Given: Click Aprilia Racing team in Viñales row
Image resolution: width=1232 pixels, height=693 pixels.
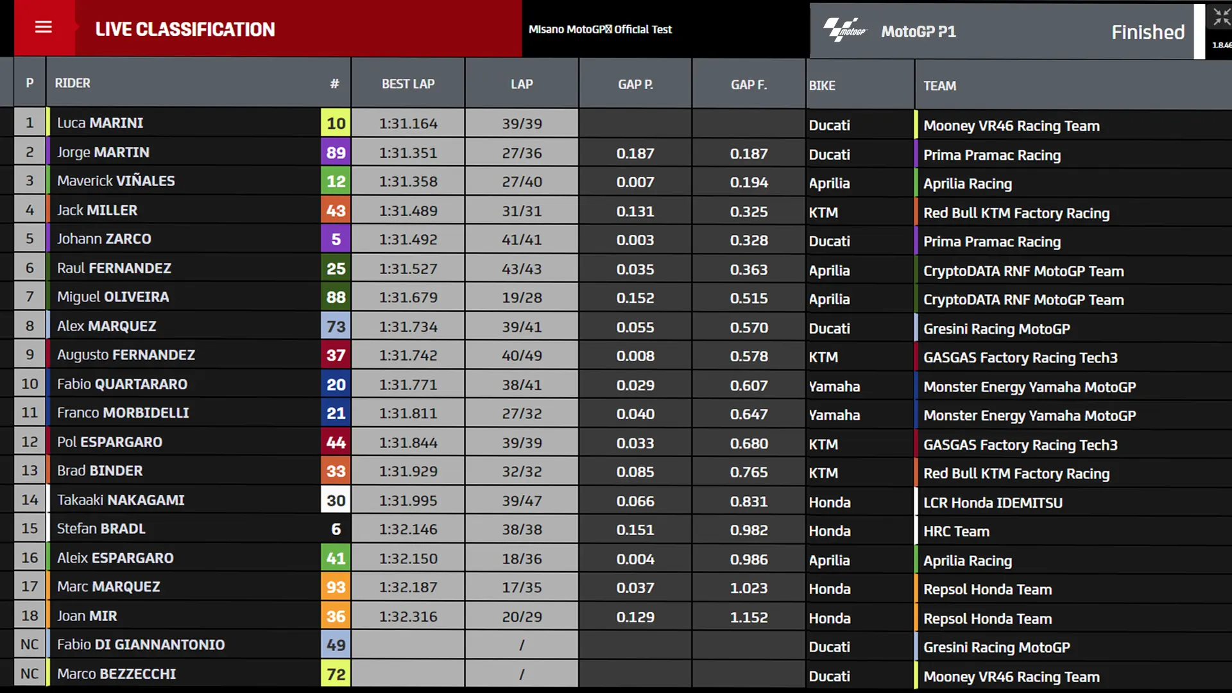Looking at the screenshot, I should pyautogui.click(x=968, y=184).
